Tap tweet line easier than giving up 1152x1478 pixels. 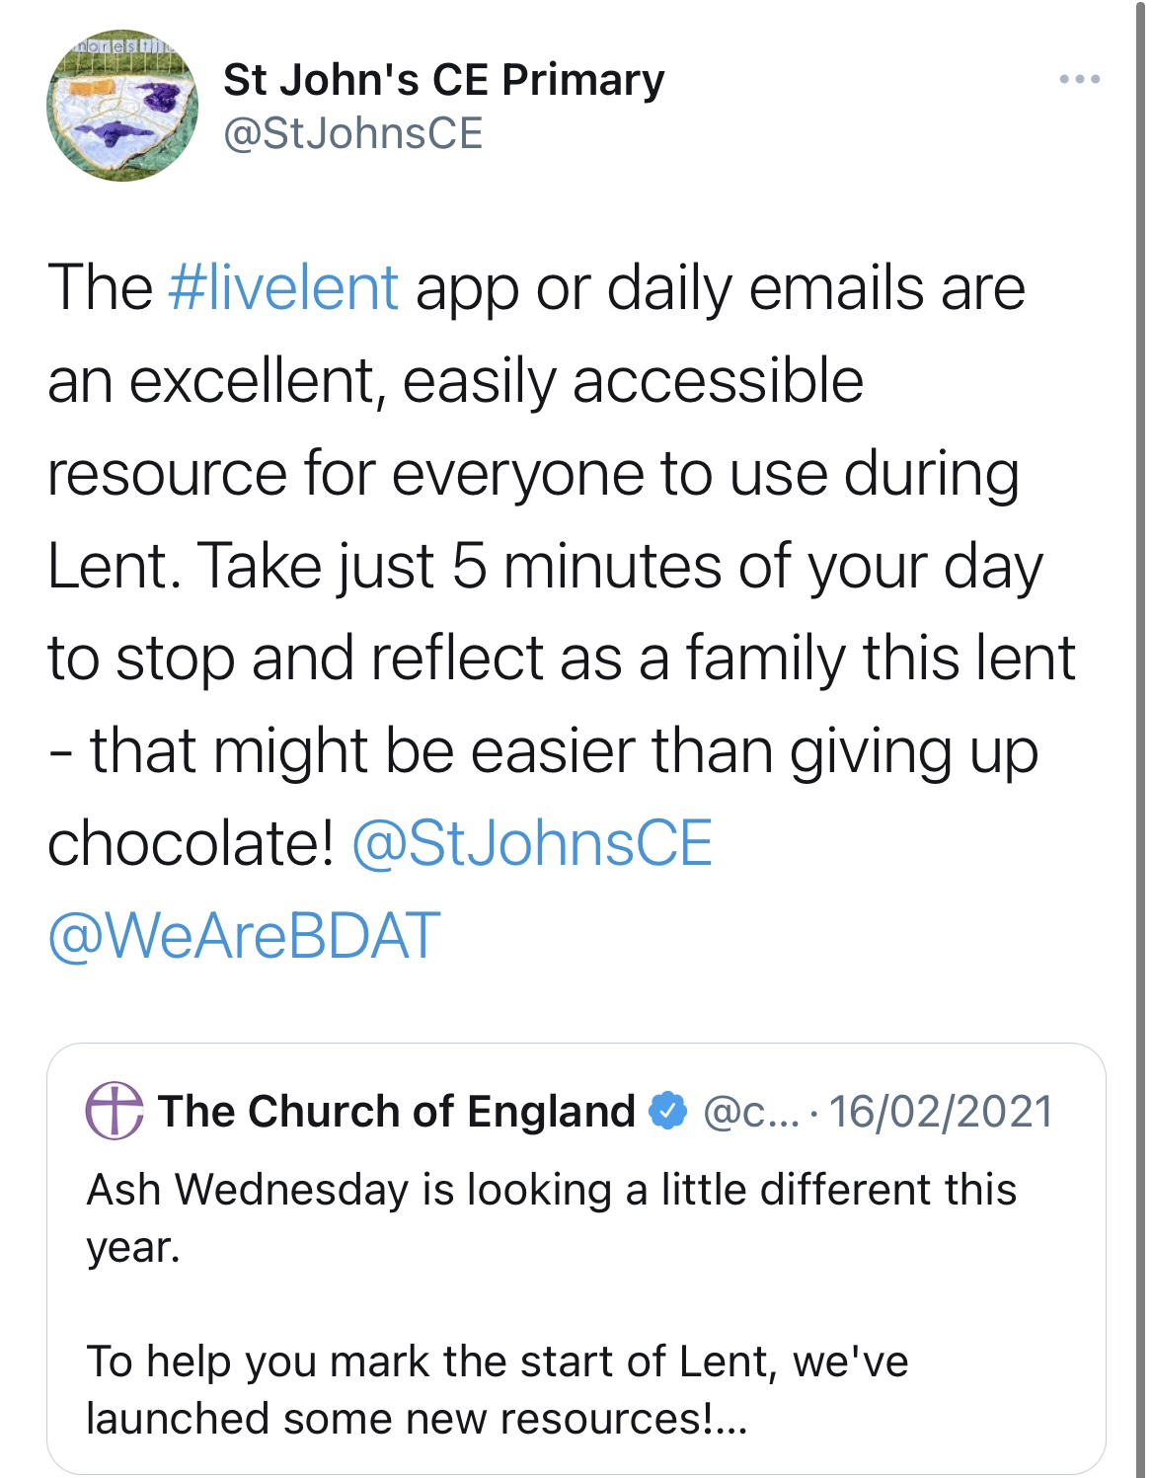coord(543,750)
